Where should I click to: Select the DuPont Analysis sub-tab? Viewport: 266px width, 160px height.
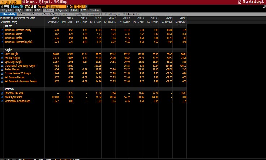point(132,14)
